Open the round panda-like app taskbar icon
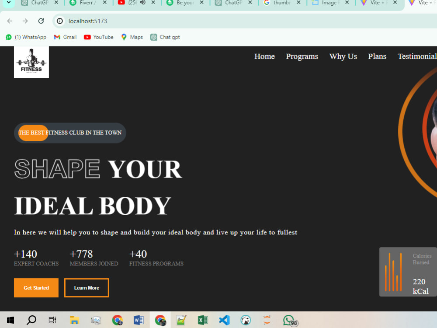 point(246,320)
